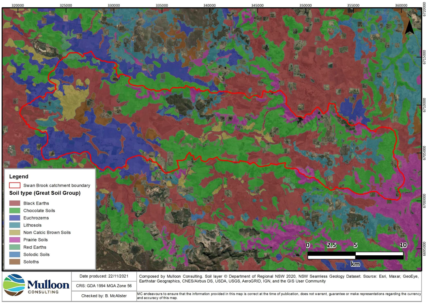Click the Red Earths color swatch
Viewport: 430px width, 304px height.
tap(15, 247)
